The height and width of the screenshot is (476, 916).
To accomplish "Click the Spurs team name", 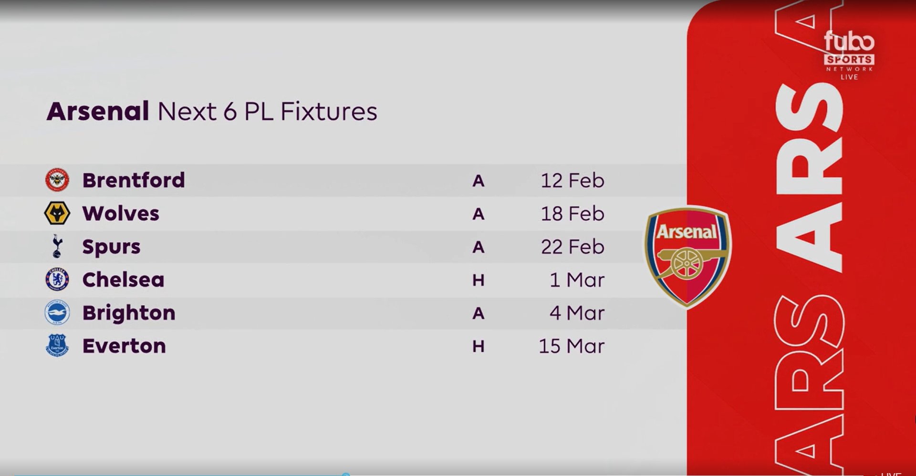I will (x=111, y=247).
